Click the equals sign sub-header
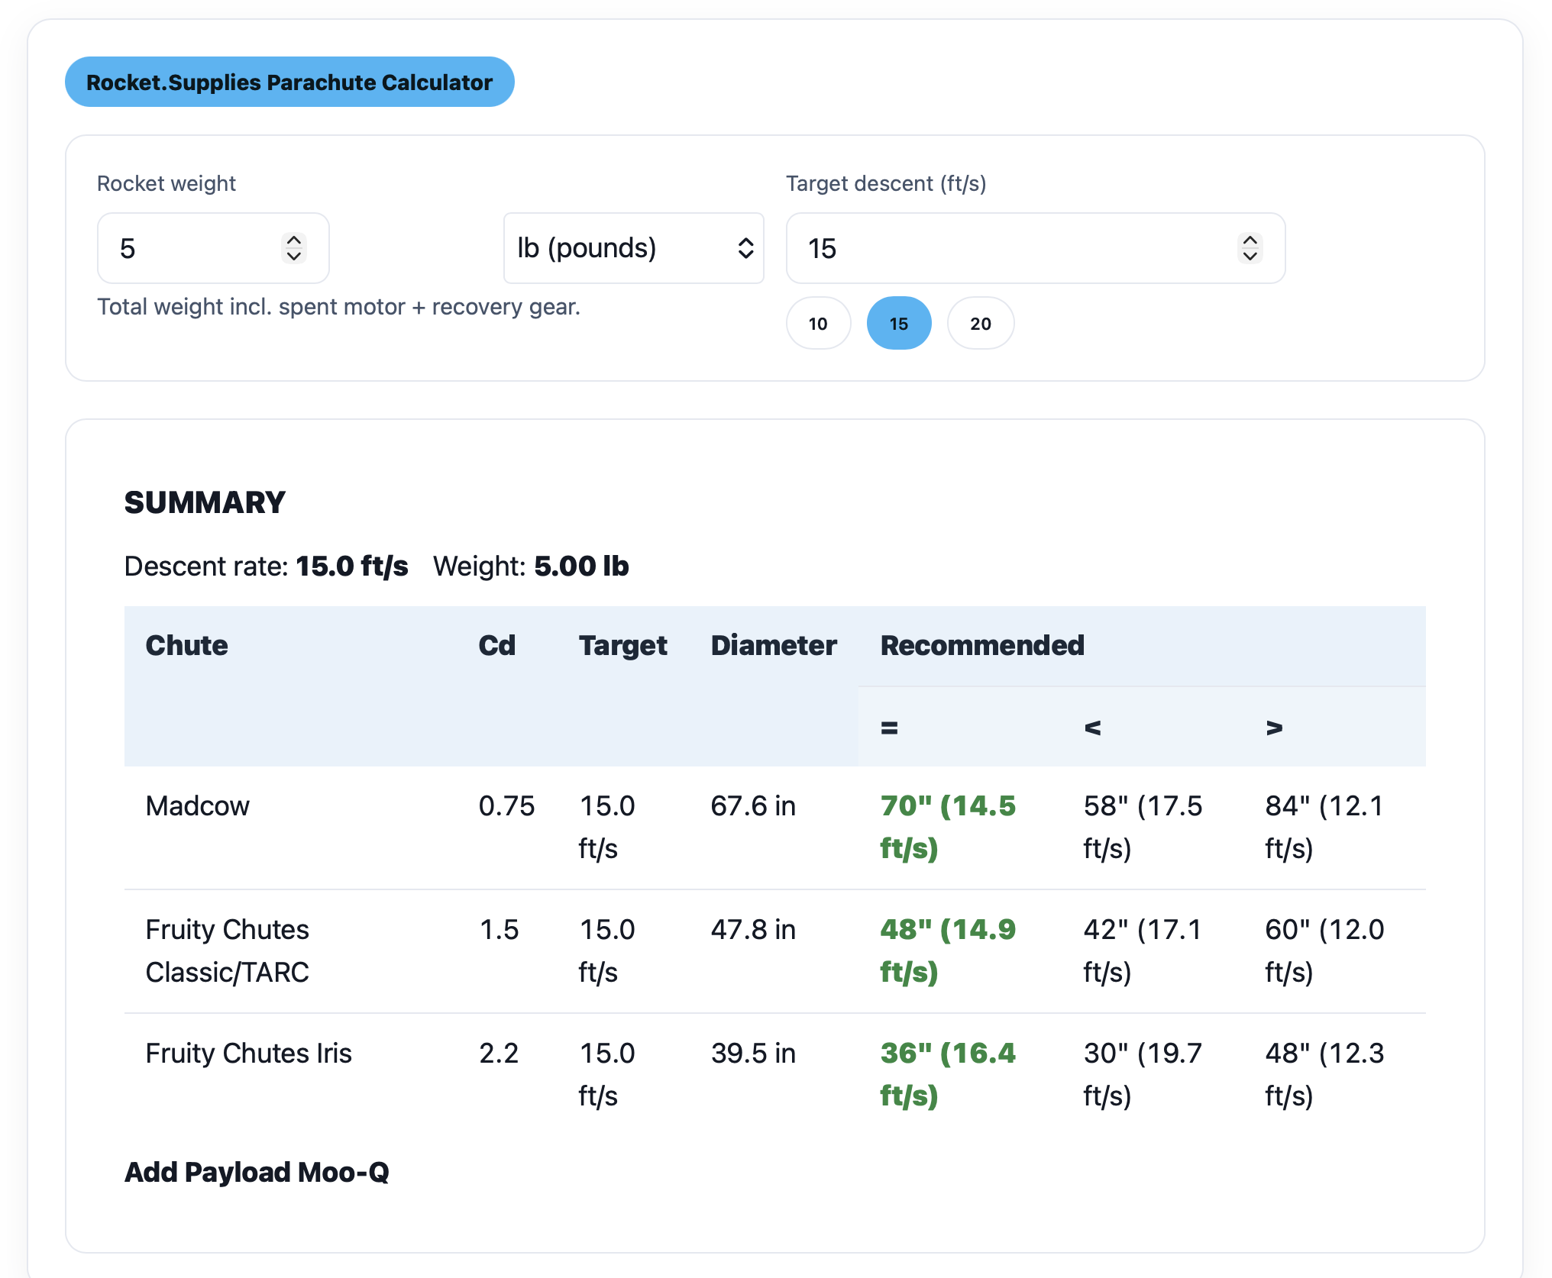 889,728
